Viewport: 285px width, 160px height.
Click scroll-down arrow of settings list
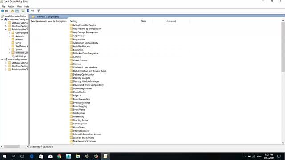click(283, 143)
